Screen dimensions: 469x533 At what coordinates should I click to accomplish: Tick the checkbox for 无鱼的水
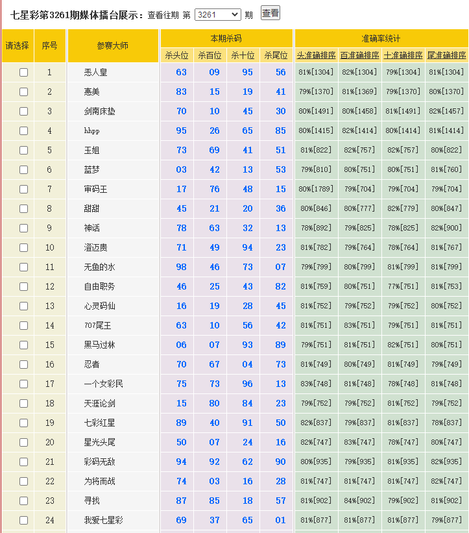pyautogui.click(x=24, y=267)
